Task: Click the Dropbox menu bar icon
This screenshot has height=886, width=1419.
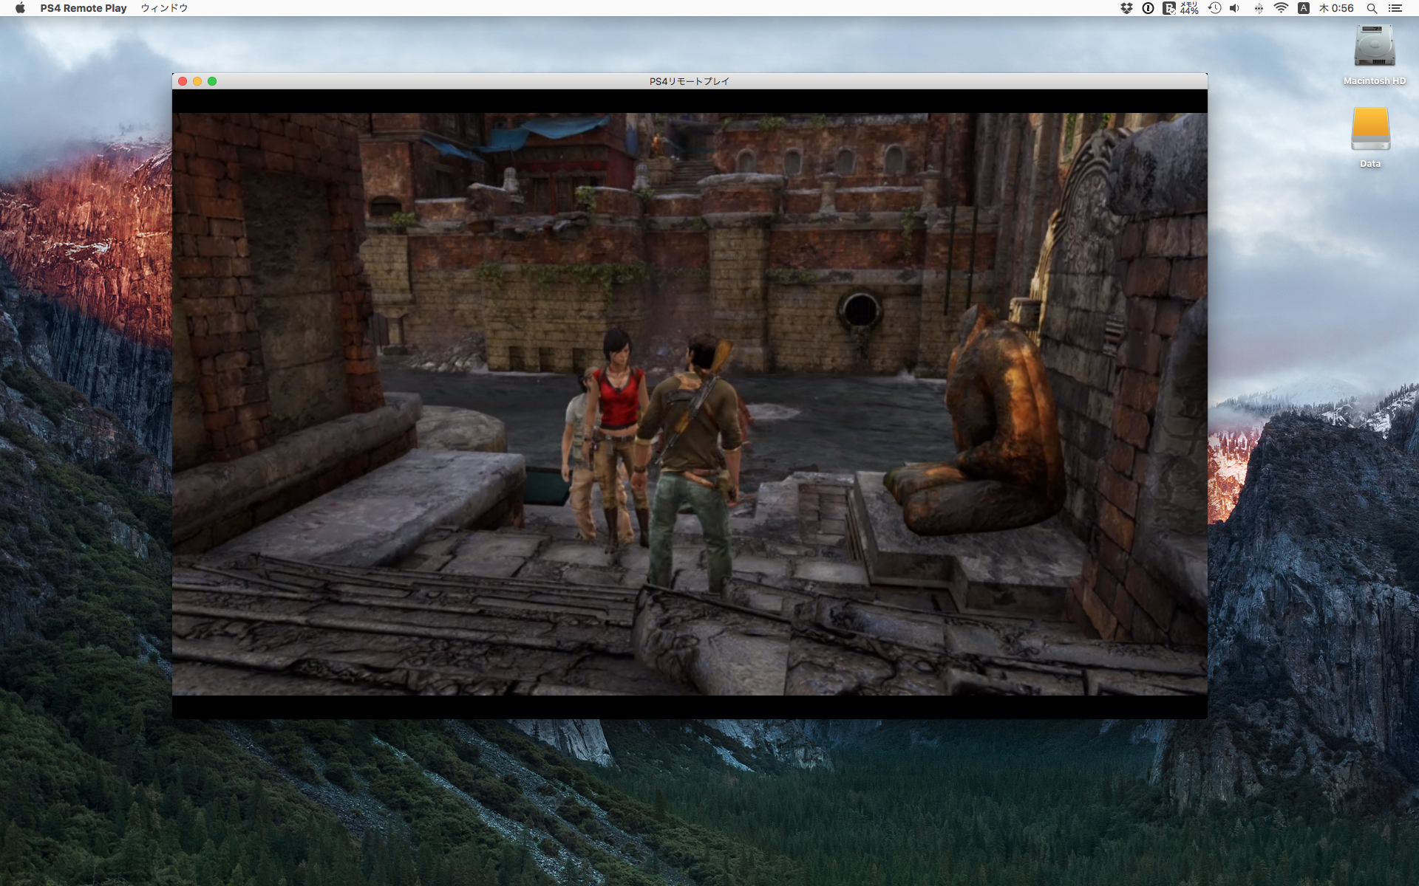Action: [x=1126, y=8]
